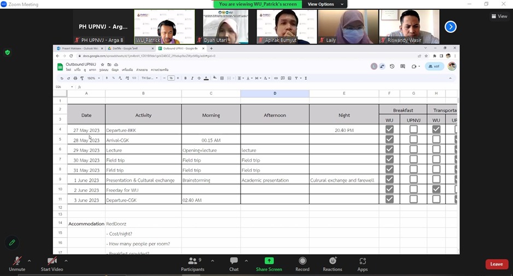Expand video options arrow beside Start Video
The height and width of the screenshot is (276, 513).
(x=66, y=261)
